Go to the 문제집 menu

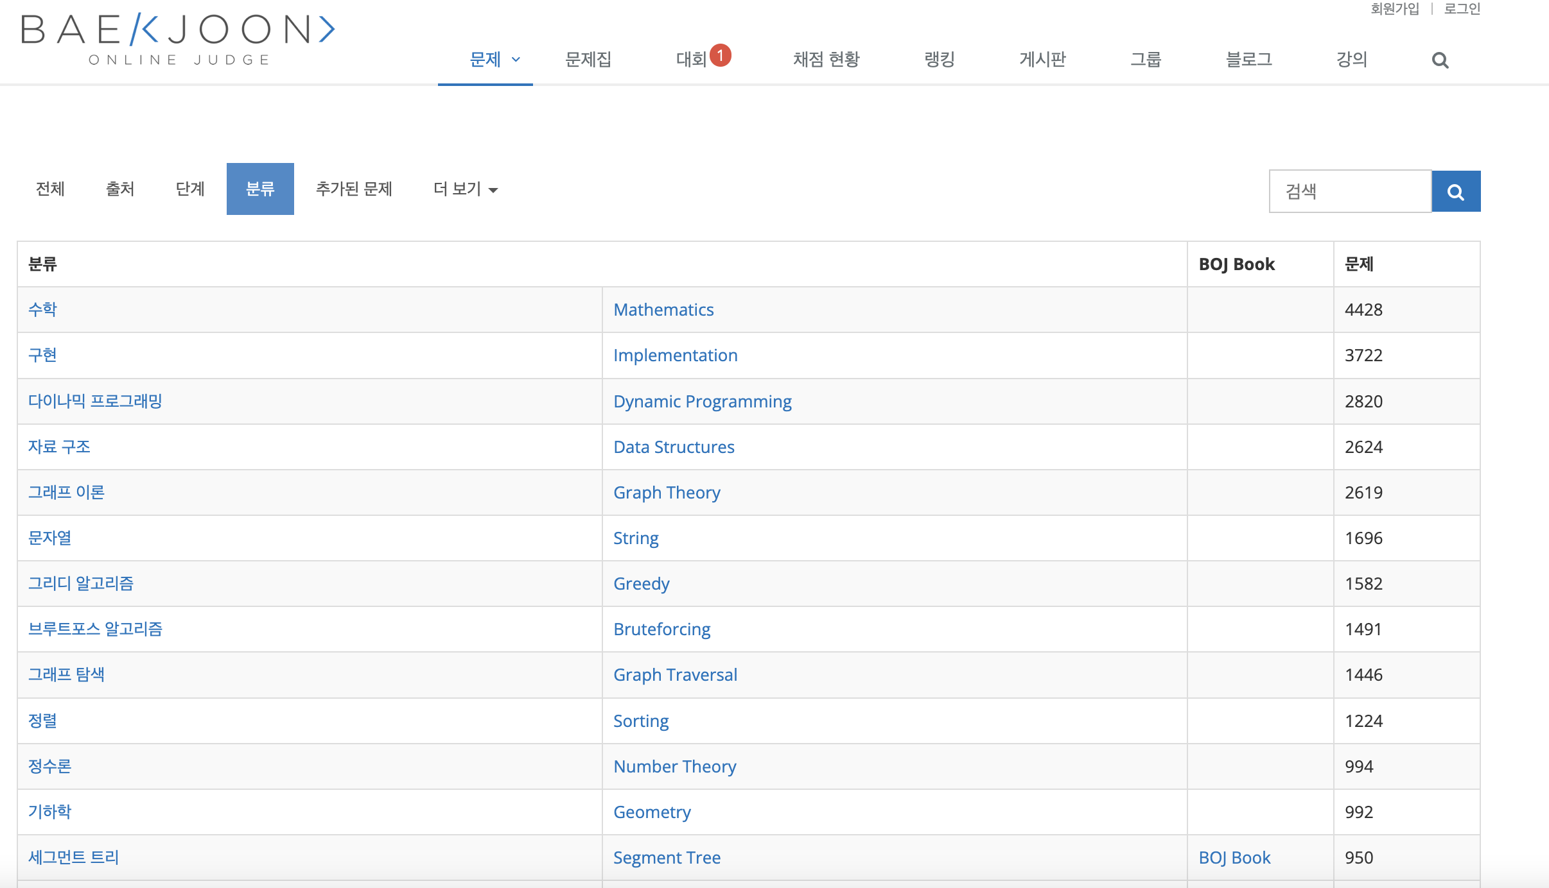click(x=588, y=60)
